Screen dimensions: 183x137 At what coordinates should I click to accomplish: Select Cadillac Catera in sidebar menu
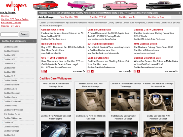[11, 97]
